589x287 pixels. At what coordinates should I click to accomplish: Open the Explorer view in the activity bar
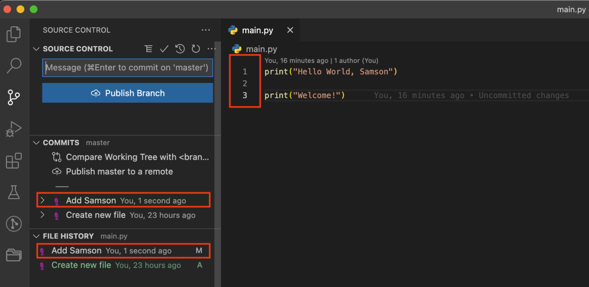point(14,33)
